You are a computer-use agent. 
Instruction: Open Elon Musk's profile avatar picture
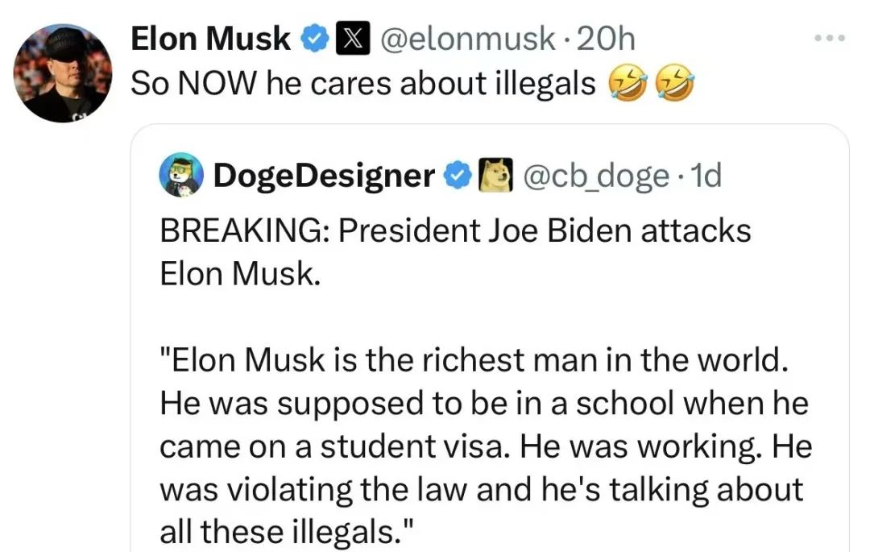pos(64,72)
